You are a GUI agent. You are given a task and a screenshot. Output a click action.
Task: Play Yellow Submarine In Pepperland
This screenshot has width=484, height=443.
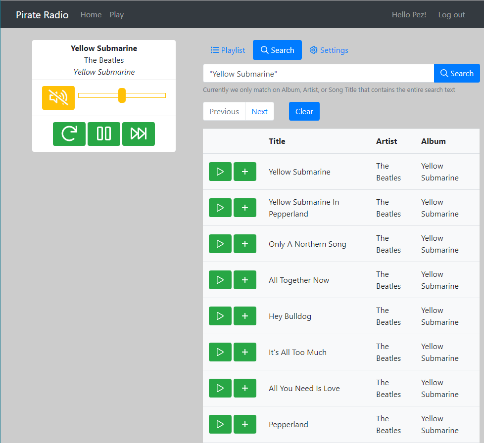[x=220, y=208]
